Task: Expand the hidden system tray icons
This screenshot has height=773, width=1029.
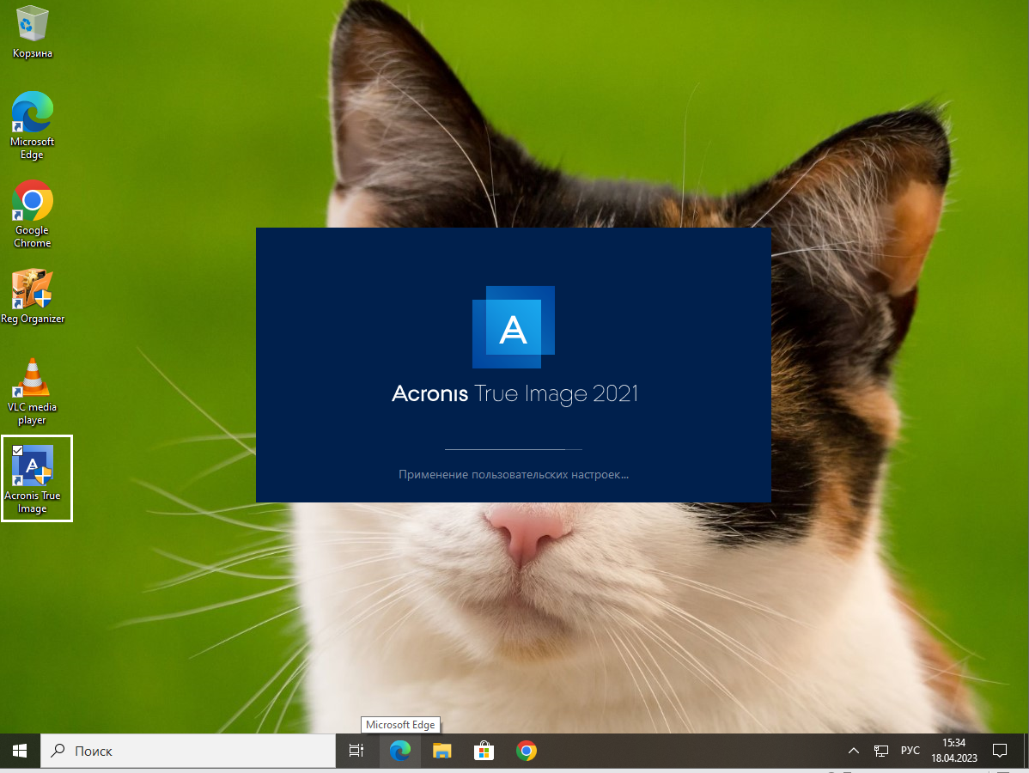Action: [854, 751]
